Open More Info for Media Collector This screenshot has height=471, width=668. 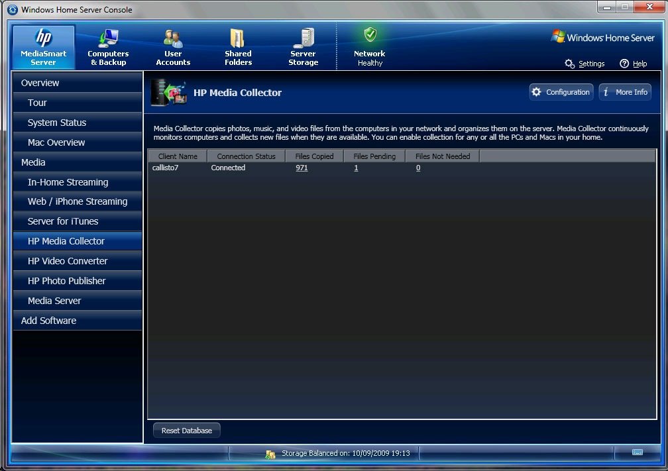tap(625, 92)
